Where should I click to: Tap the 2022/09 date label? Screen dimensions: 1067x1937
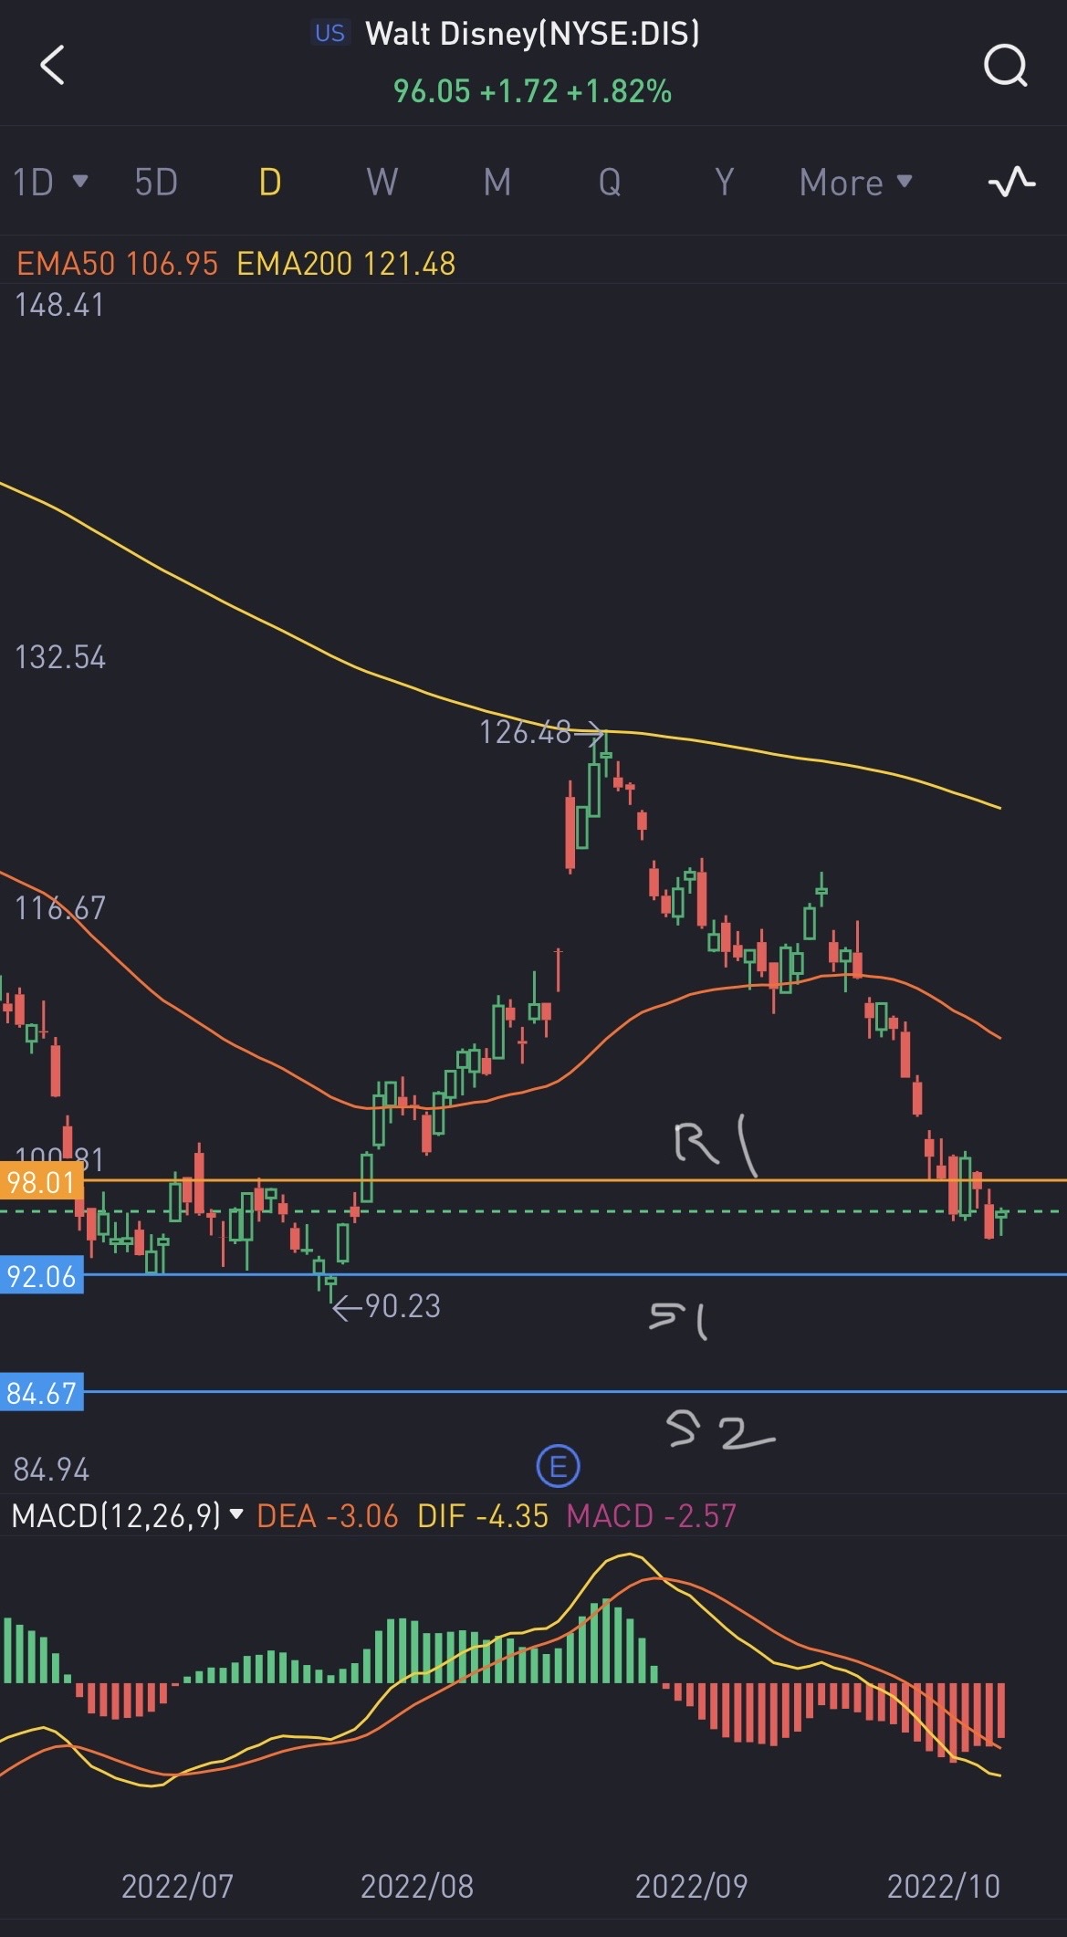691,1886
